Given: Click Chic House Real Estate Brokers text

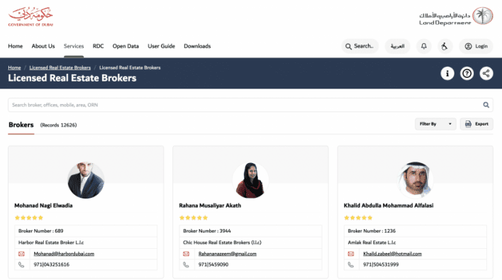Looking at the screenshot, I should 222,242.
